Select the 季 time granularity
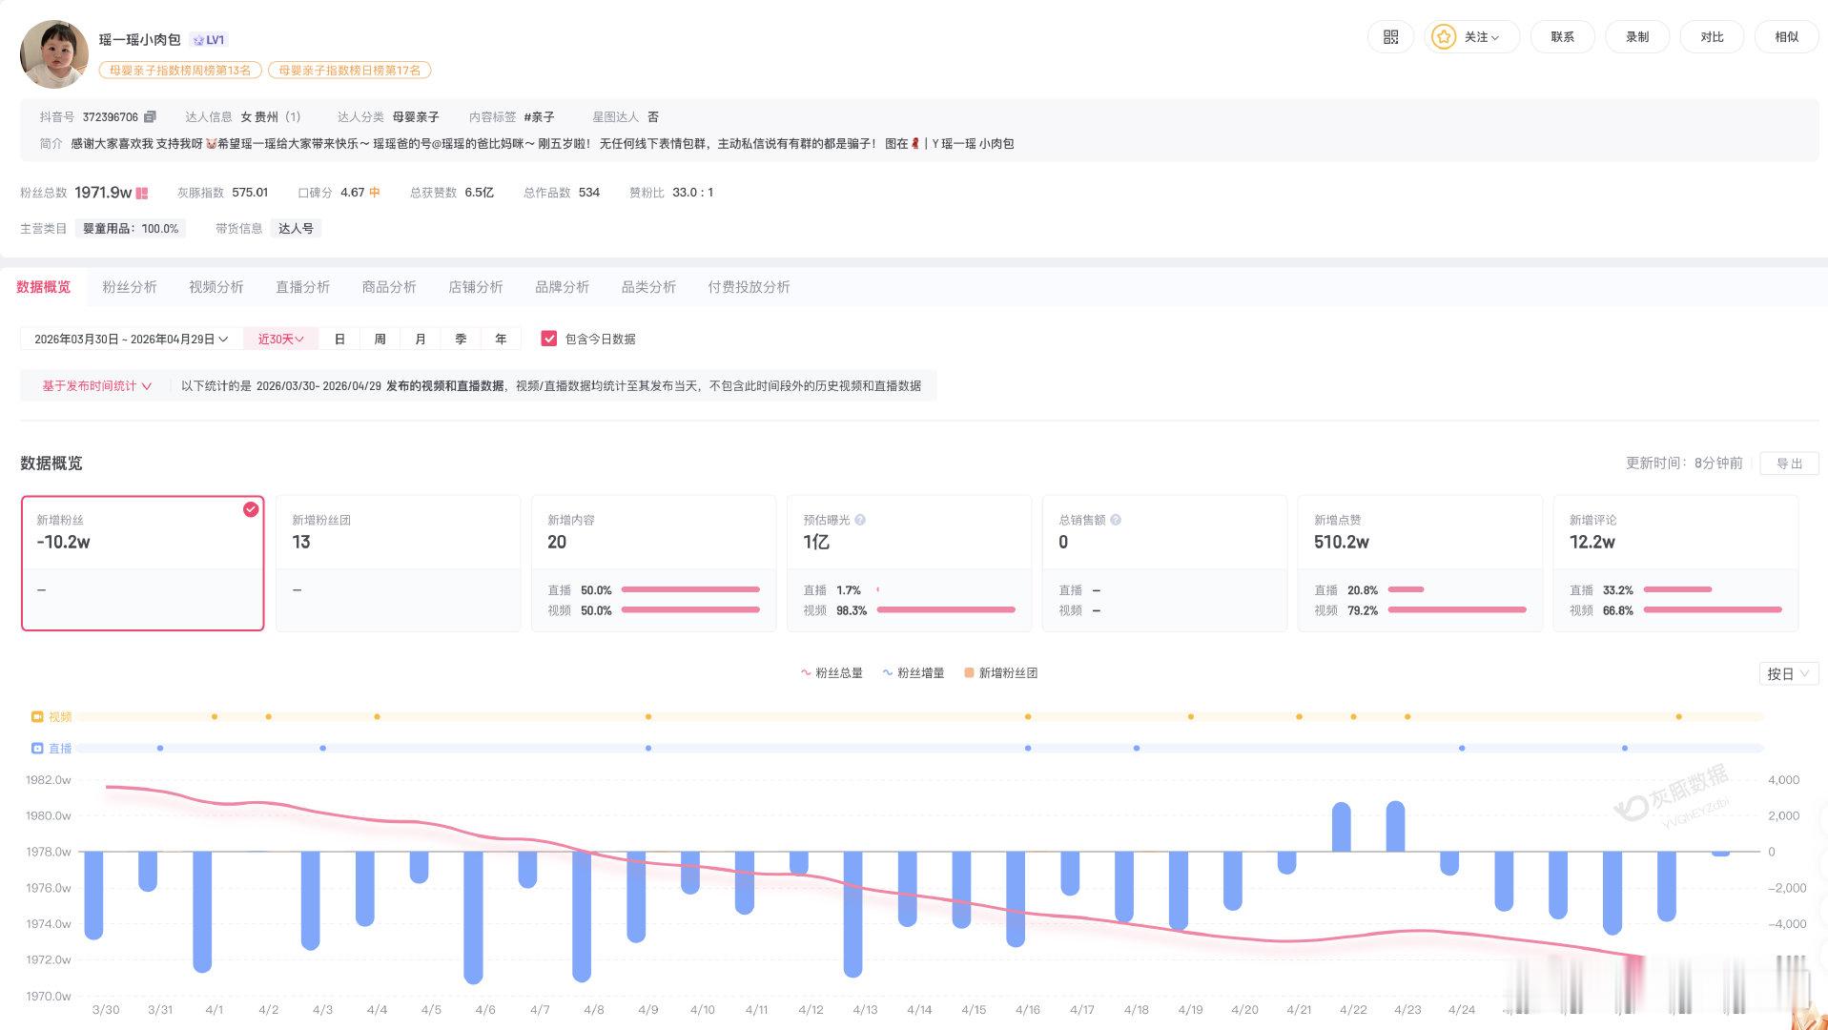 tap(461, 339)
